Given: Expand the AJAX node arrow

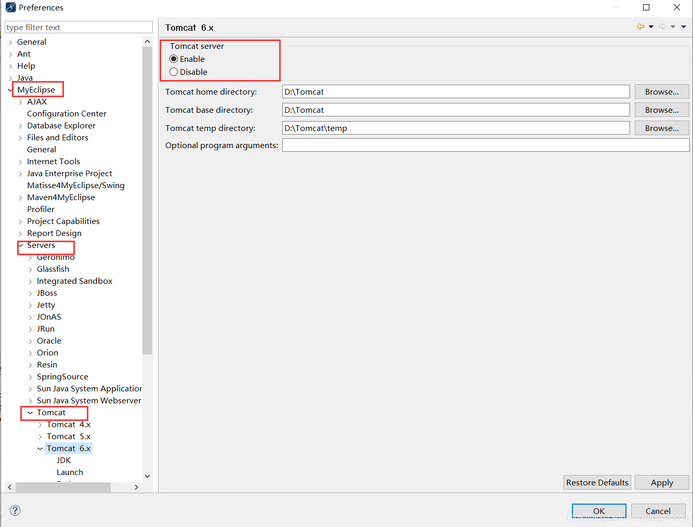Looking at the screenshot, I should [x=20, y=102].
